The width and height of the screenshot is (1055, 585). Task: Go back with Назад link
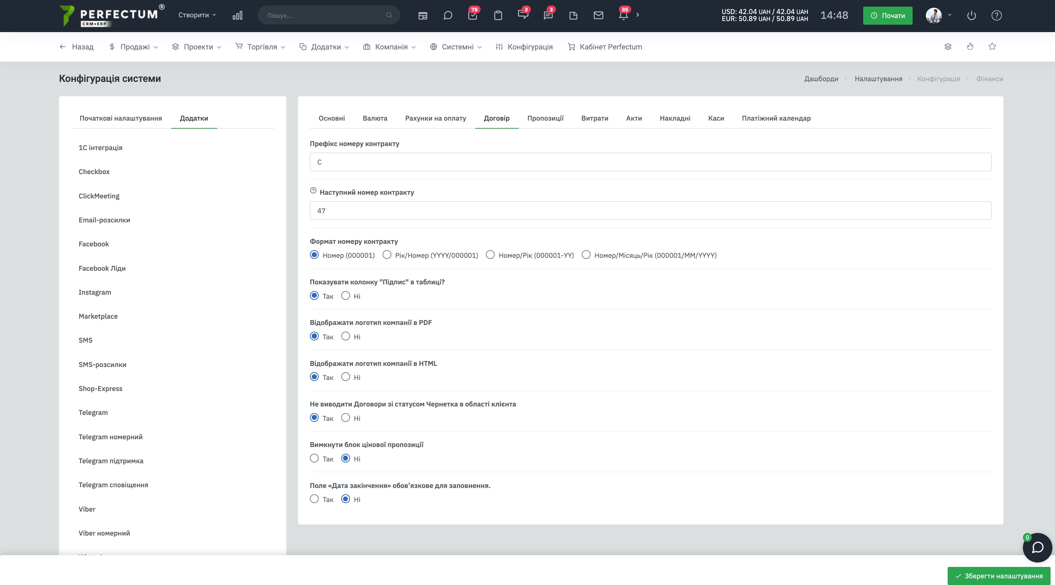coord(77,47)
